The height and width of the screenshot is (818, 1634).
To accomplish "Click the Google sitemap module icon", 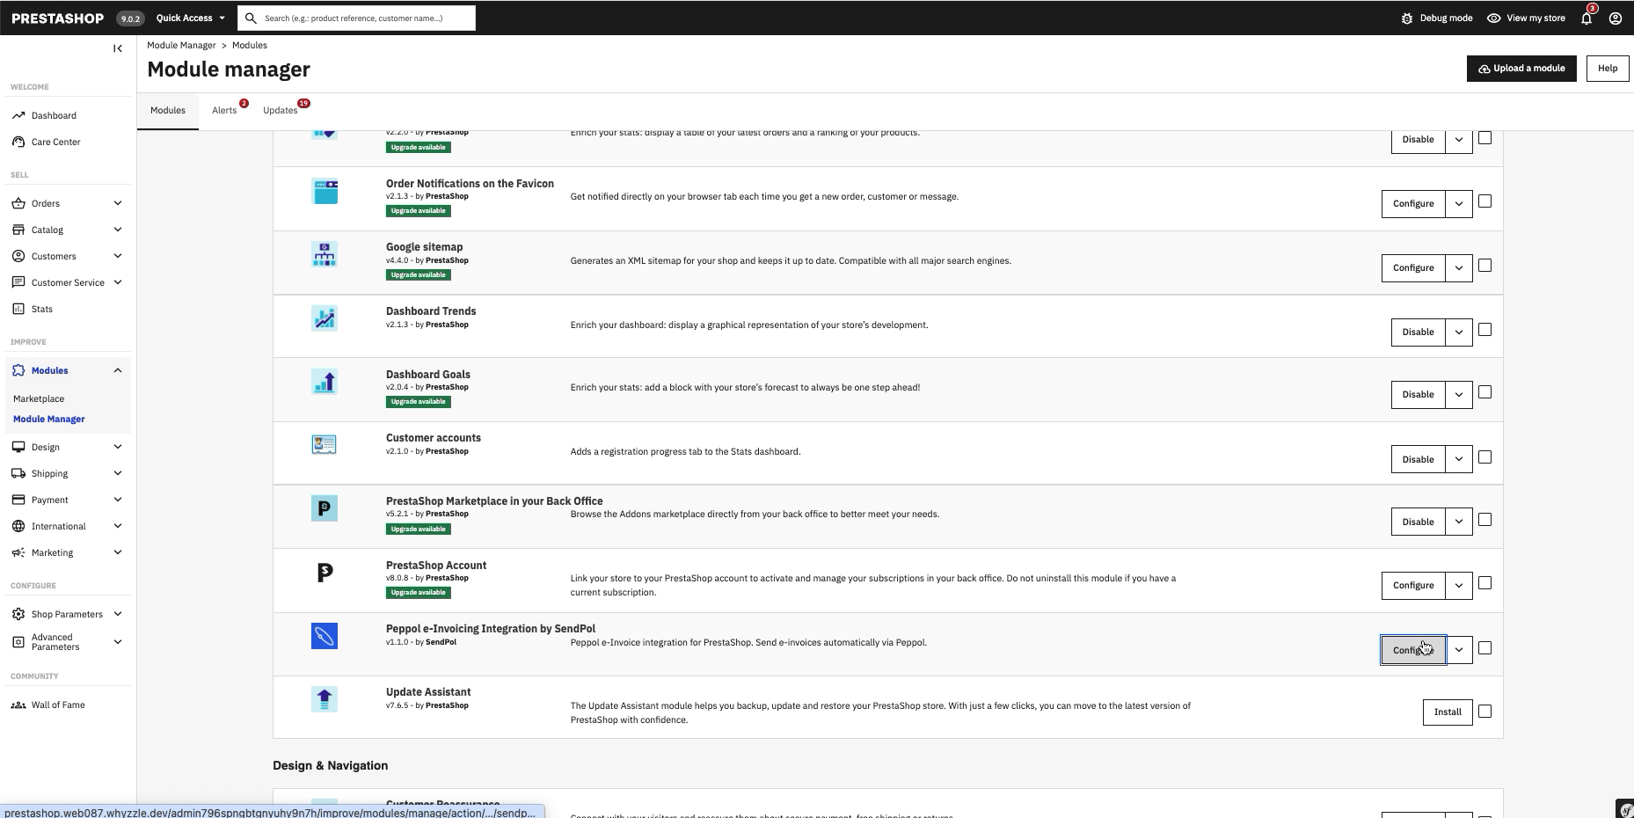I will click(325, 254).
